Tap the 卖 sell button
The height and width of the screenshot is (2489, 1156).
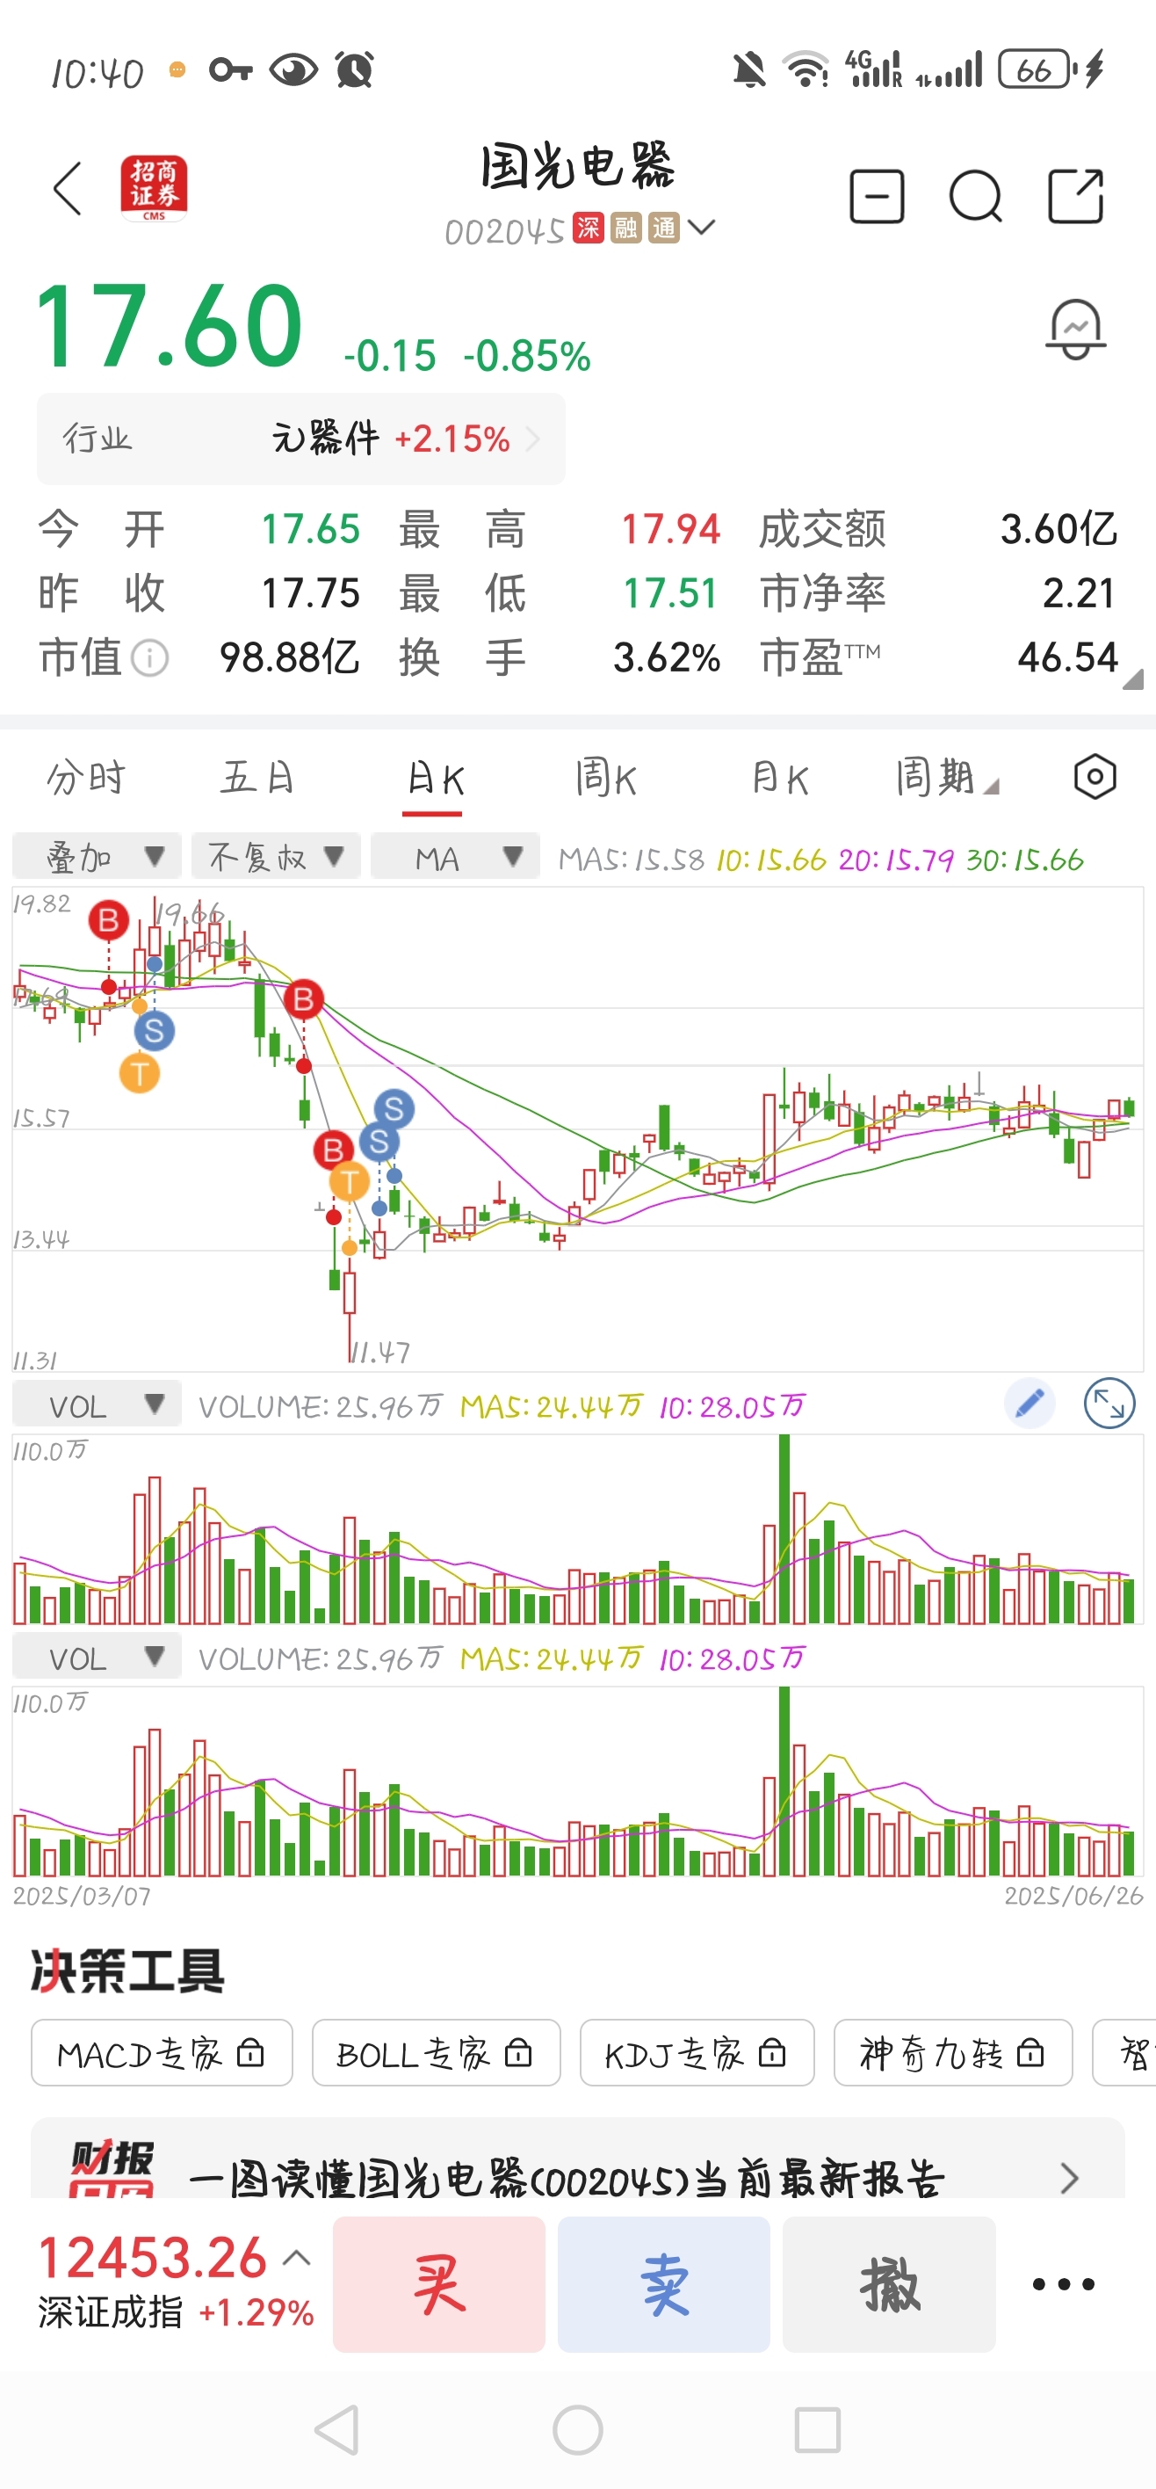tap(664, 2284)
